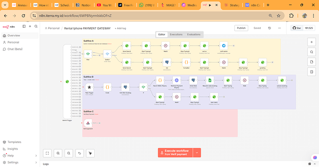The image size is (319, 167).
Task: Star n8n on GitHub
Action: pyautogui.click(x=297, y=28)
